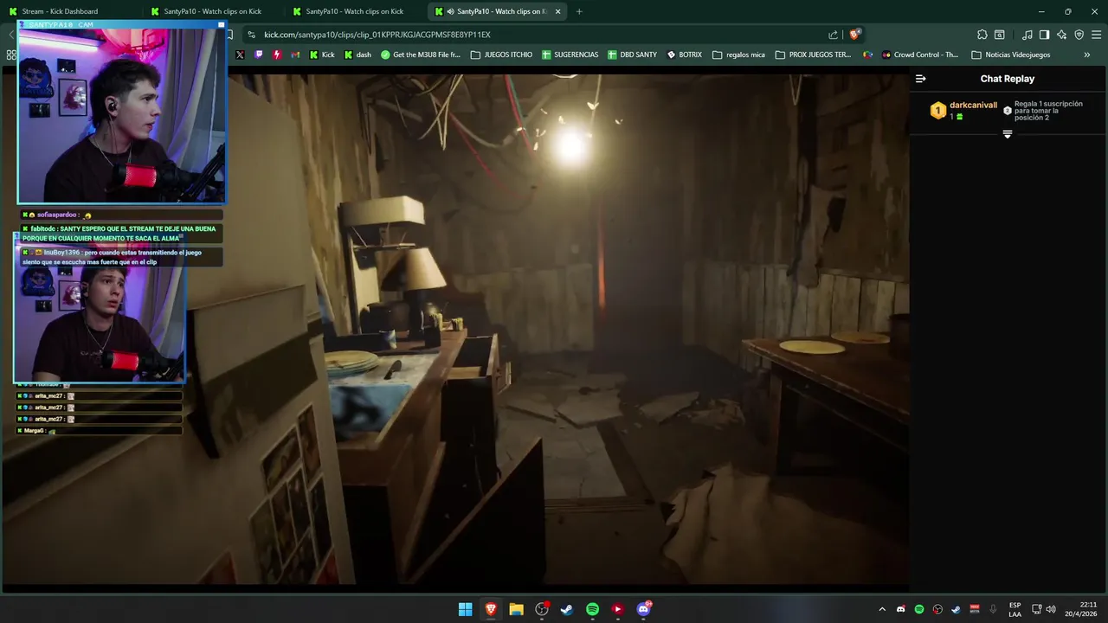Image resolution: width=1108 pixels, height=623 pixels.
Task: Open site settings icon in address bar
Action: tap(251, 35)
